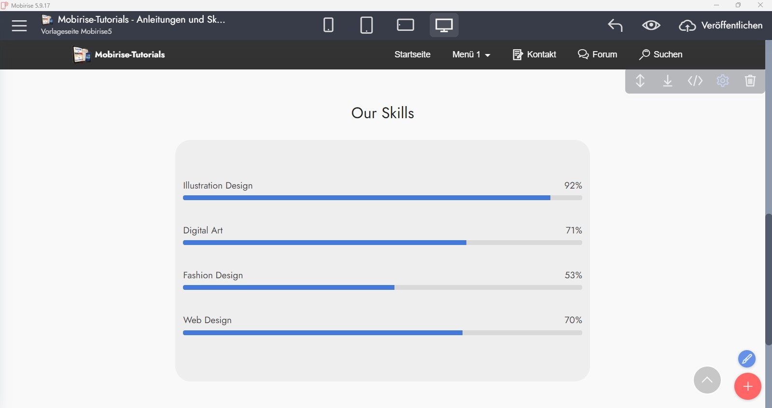Click the Illustration Design progress bar
This screenshot has width=772, height=408.
point(382,198)
